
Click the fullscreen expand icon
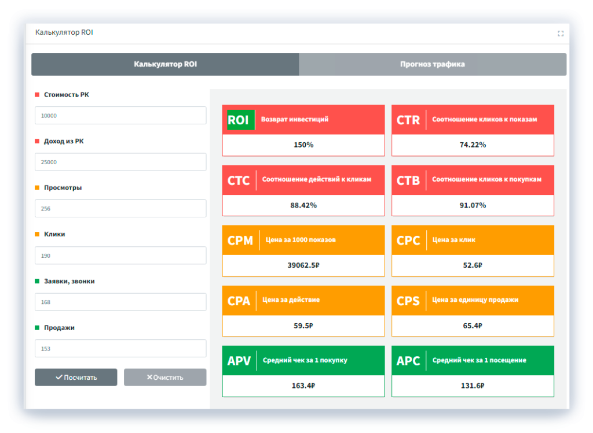point(560,34)
